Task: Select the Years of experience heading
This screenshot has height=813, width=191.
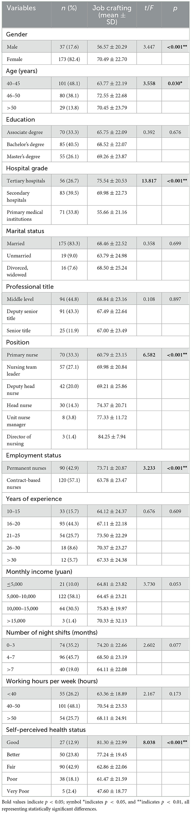Action: tap(34, 499)
